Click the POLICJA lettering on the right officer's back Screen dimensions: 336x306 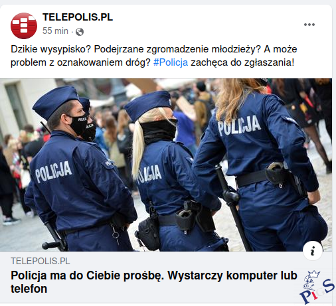239,125
